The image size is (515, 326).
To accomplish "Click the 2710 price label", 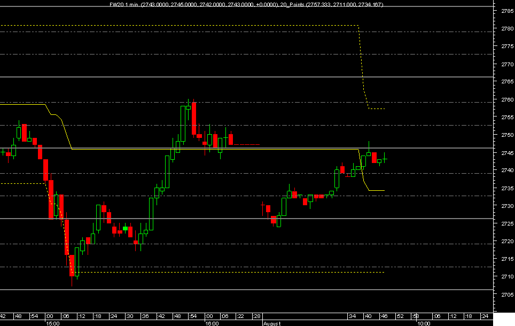I will 507,277.
